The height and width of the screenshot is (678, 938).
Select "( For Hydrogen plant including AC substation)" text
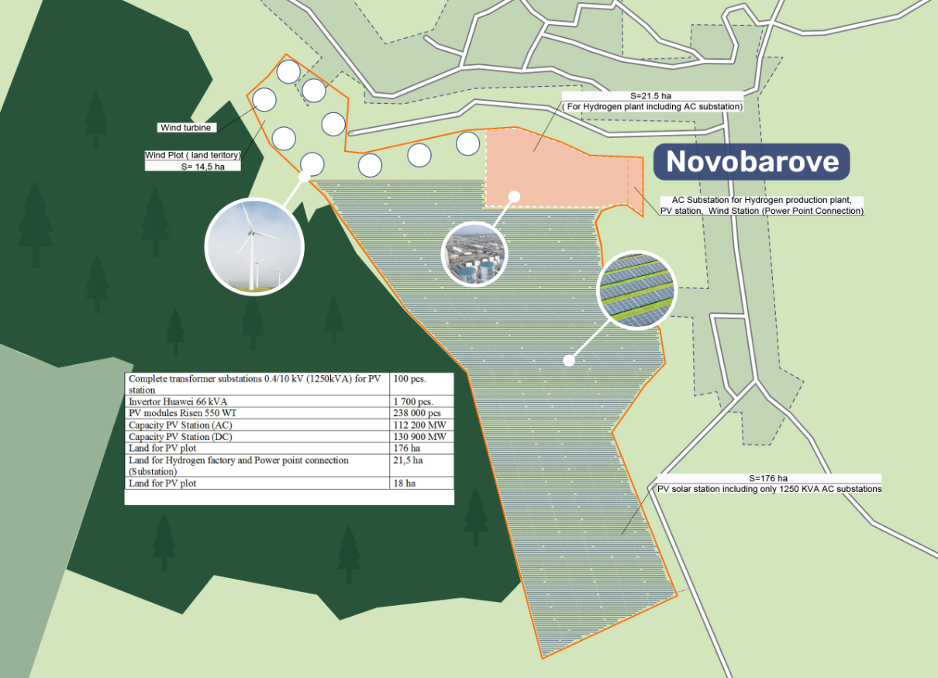click(651, 106)
